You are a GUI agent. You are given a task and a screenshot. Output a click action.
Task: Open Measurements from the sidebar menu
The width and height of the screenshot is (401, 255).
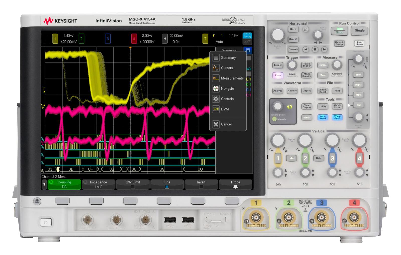coord(228,78)
